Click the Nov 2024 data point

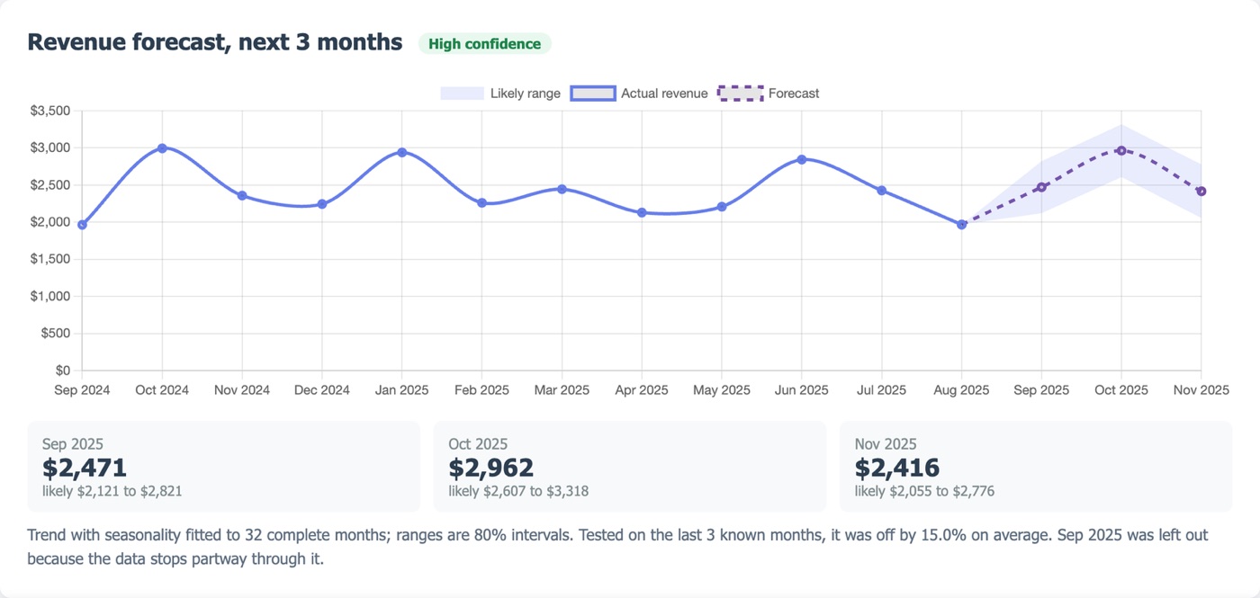242,195
